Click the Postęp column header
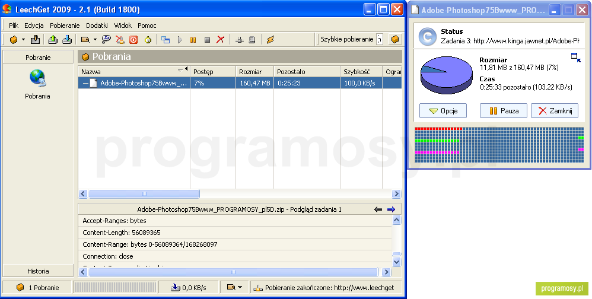This screenshot has height=299, width=592. (x=213, y=71)
